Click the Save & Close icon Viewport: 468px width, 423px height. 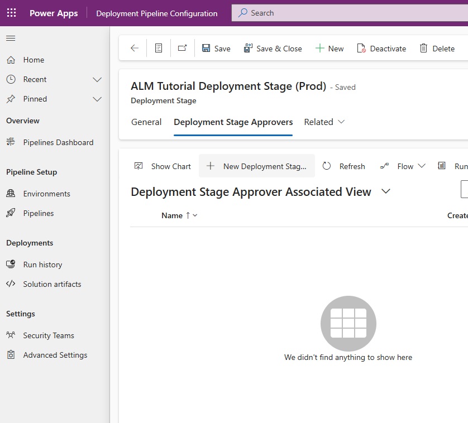pyautogui.click(x=248, y=48)
